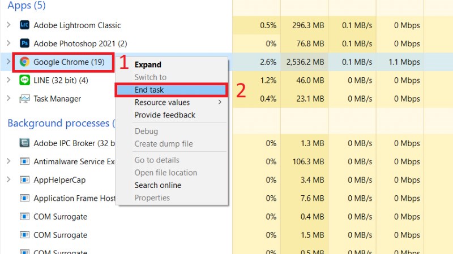The width and height of the screenshot is (453, 254).
Task: Click Task Manager's 0.4% CPU value
Action: click(268, 99)
